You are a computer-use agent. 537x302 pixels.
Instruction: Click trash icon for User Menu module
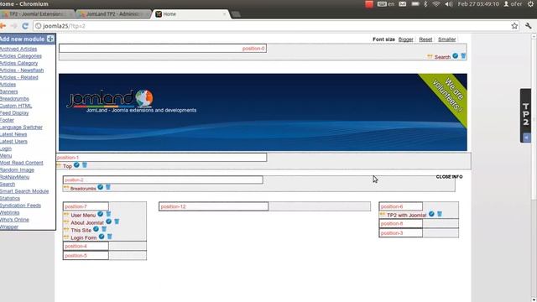(x=108, y=214)
